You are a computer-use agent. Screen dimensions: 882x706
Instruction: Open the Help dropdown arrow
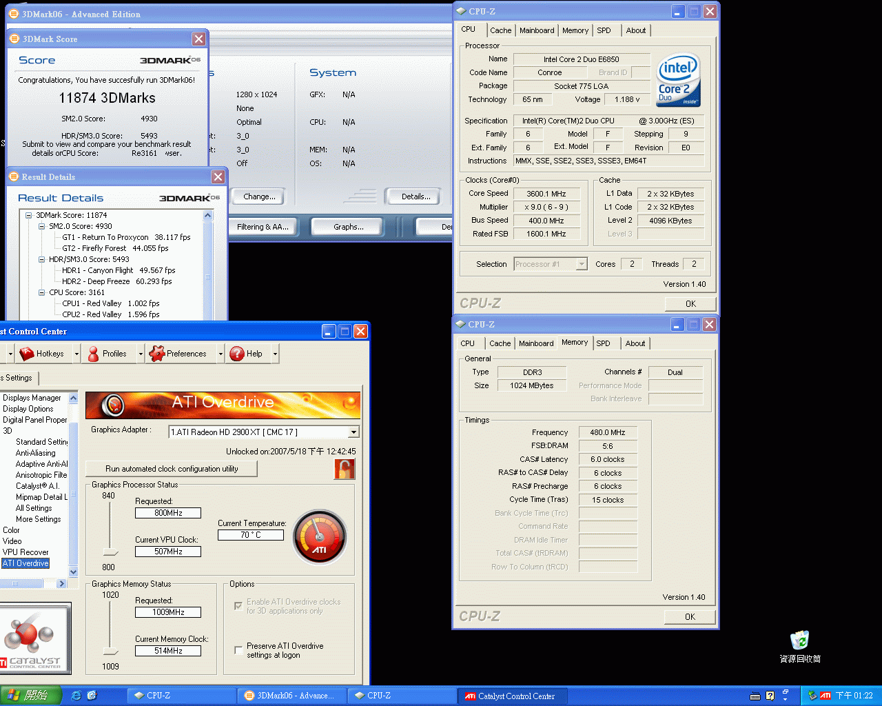pos(275,354)
